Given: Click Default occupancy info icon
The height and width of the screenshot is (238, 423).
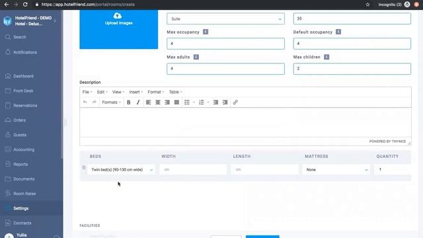Looking at the screenshot, I should pos(338,32).
